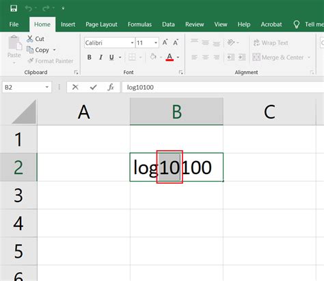Open the font size dropdown
324x281 pixels.
156,42
